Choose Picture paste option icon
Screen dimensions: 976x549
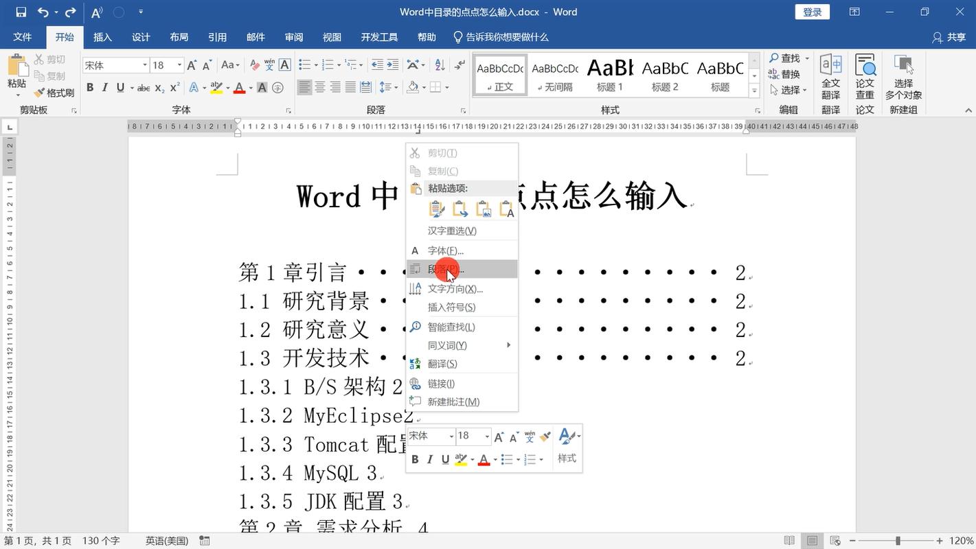tap(483, 209)
